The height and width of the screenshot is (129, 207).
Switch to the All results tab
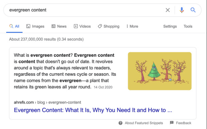tap(14, 26)
